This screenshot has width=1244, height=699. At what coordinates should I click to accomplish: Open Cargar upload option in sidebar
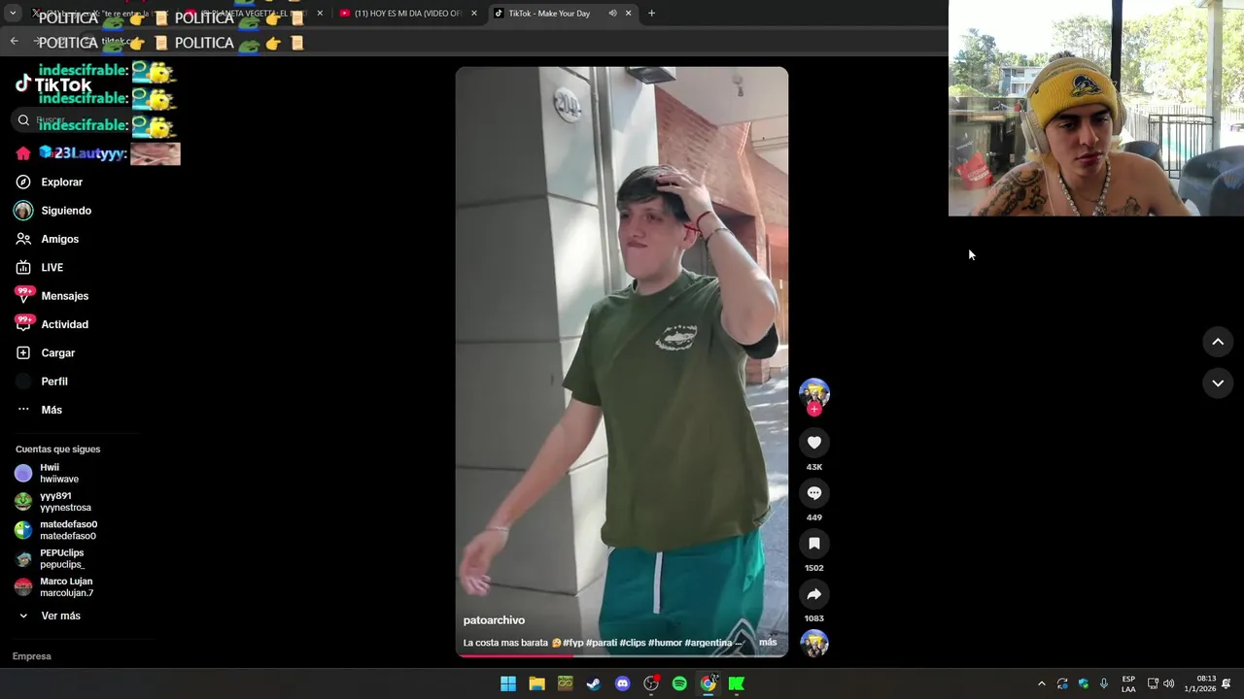coord(57,352)
